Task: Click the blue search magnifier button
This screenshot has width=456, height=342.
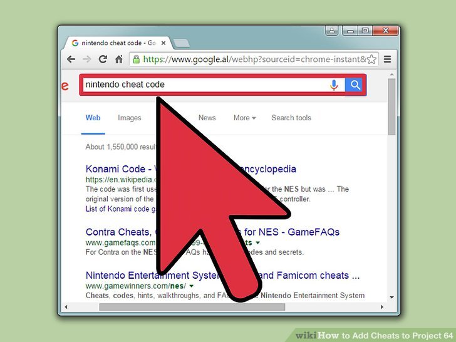Action: (x=355, y=85)
